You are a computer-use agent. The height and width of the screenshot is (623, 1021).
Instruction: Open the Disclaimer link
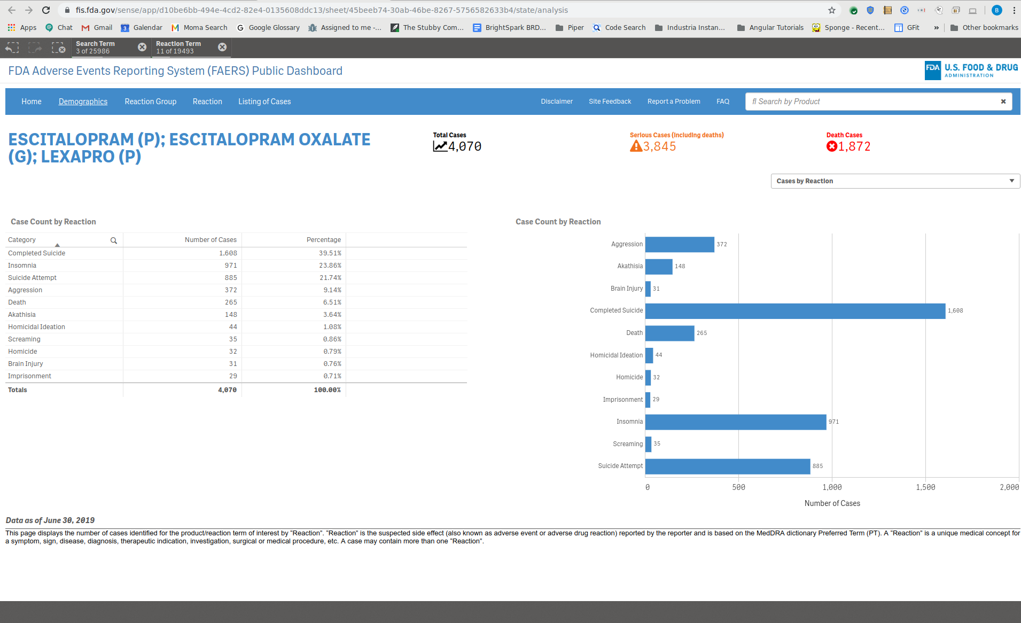pos(556,102)
